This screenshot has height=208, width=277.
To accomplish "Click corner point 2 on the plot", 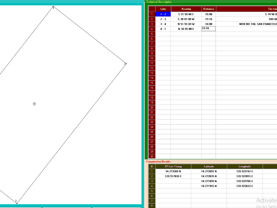I will coord(125,64).
